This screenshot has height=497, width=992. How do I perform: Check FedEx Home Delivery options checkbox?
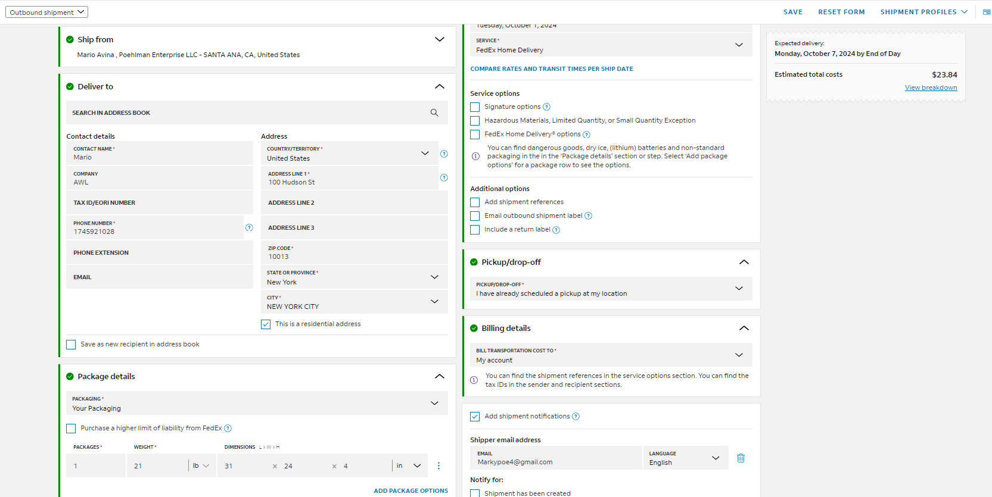point(475,135)
